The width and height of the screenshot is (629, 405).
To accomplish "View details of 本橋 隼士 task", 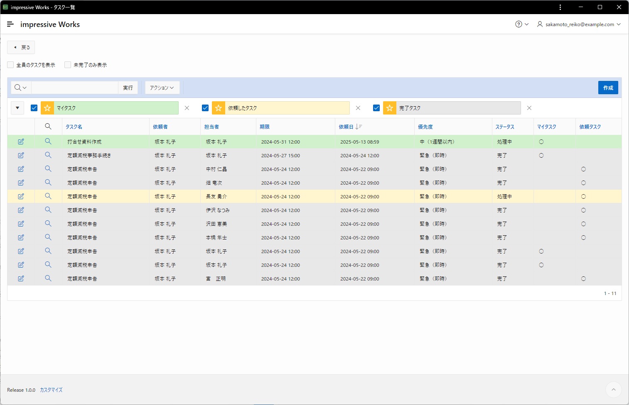I will coord(48,237).
